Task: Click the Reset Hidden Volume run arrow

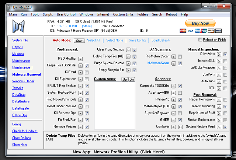Action: [80, 107]
